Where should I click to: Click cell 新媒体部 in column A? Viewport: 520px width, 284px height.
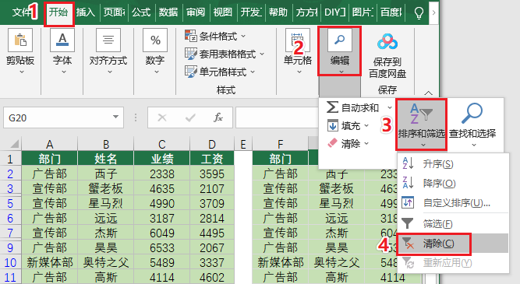pos(49,262)
